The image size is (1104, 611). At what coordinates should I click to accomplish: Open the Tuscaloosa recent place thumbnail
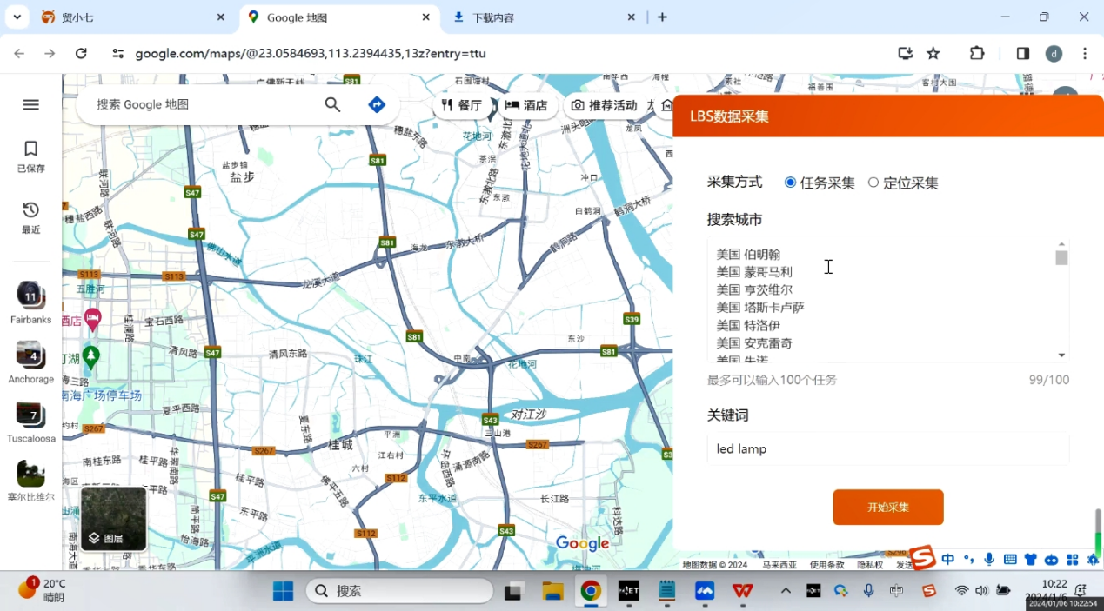pyautogui.click(x=31, y=421)
